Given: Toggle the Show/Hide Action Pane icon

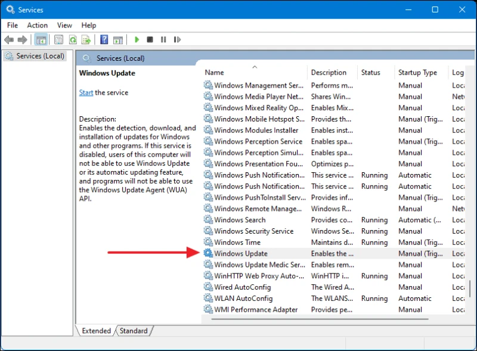Looking at the screenshot, I should (x=118, y=40).
